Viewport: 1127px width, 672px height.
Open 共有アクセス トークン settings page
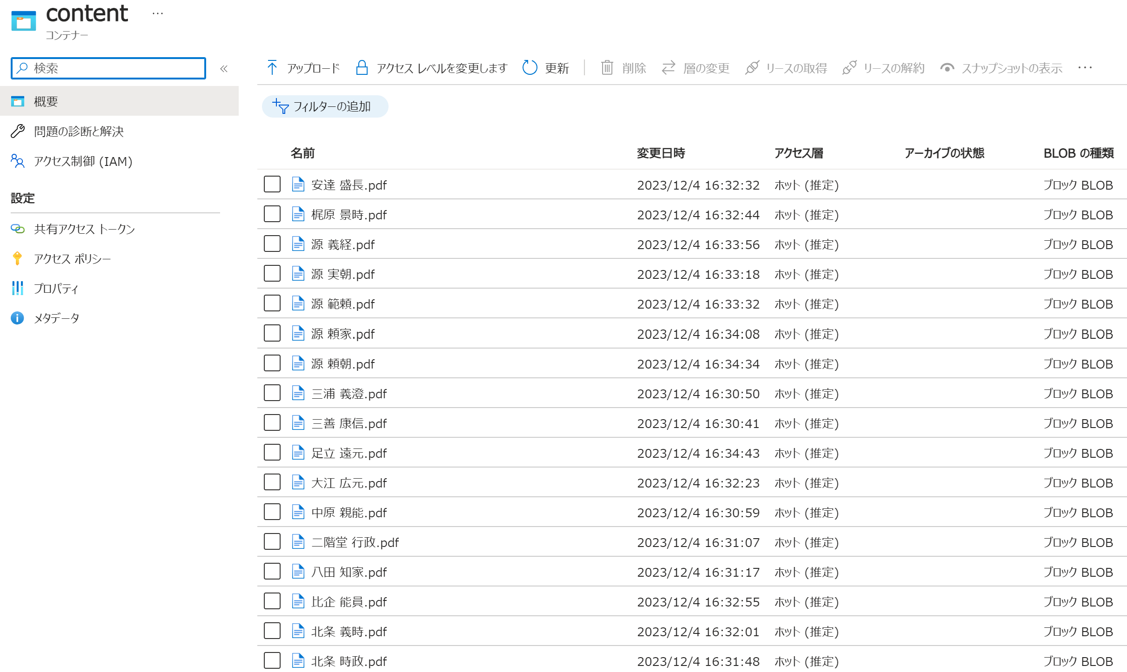point(84,229)
